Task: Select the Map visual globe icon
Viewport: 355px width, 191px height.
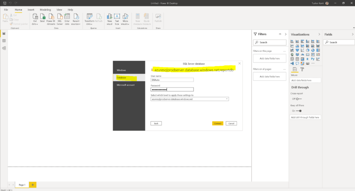Action: [x=292, y=54]
